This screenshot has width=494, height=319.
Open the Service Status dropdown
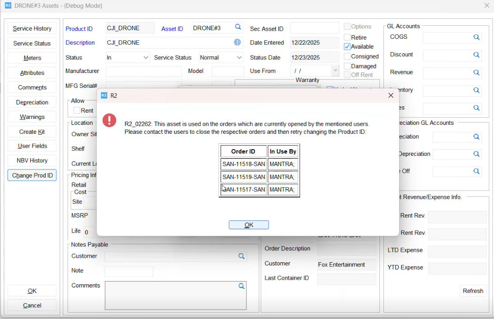click(239, 58)
